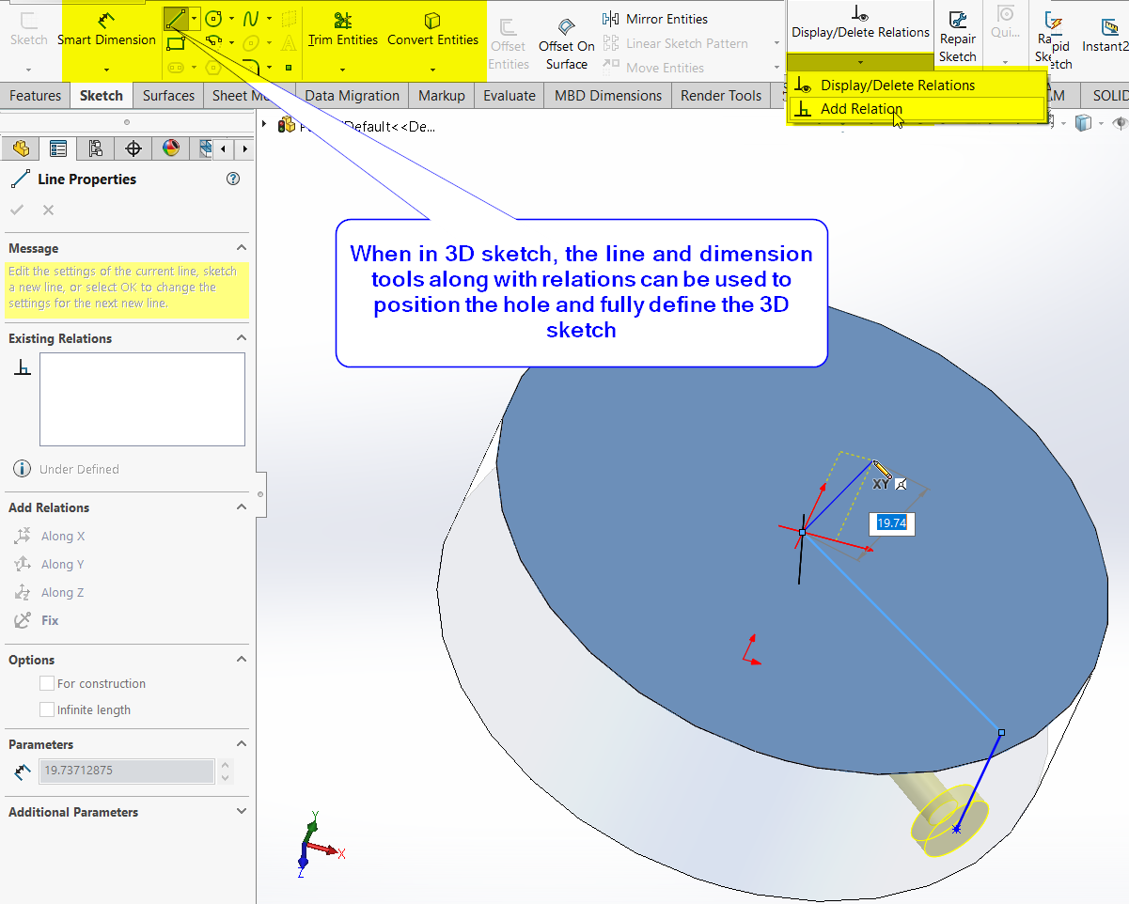
Task: Enable the For construction checkbox
Action: 47,684
